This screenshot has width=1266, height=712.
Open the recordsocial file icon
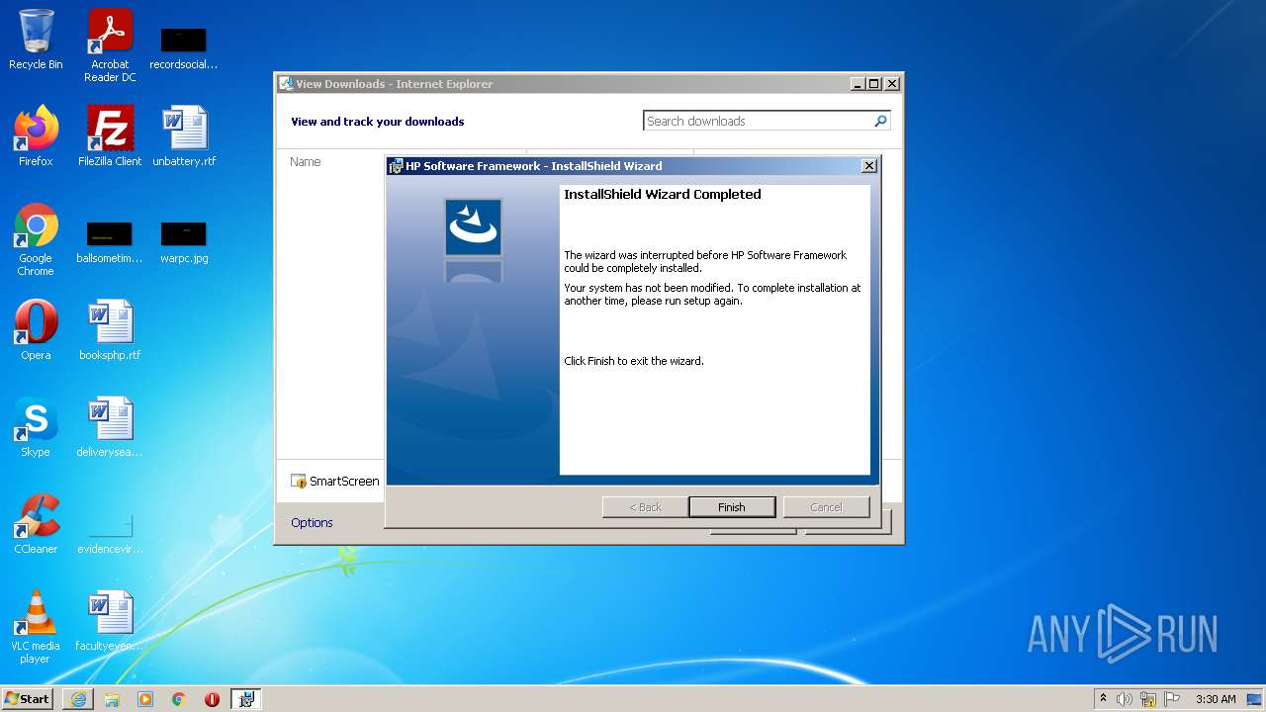tap(183, 49)
